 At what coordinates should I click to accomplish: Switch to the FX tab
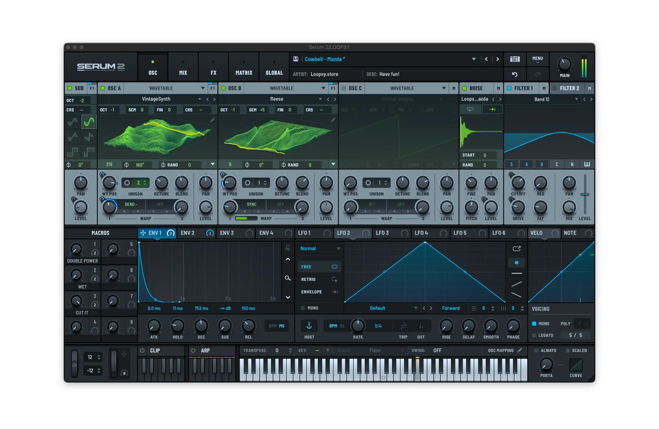click(214, 67)
